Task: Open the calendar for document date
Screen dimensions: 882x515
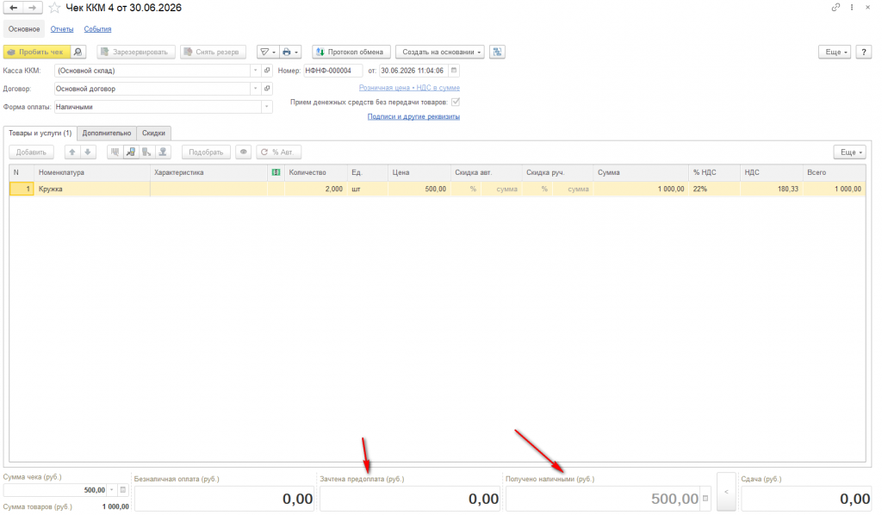Action: pyautogui.click(x=454, y=71)
